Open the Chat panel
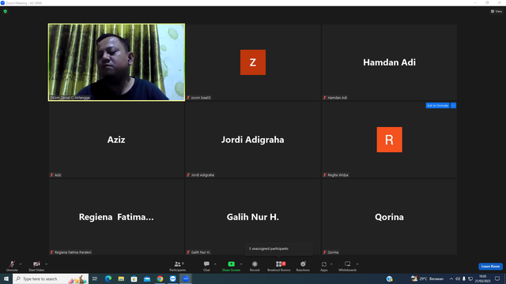Image resolution: width=506 pixels, height=284 pixels. (x=206, y=266)
